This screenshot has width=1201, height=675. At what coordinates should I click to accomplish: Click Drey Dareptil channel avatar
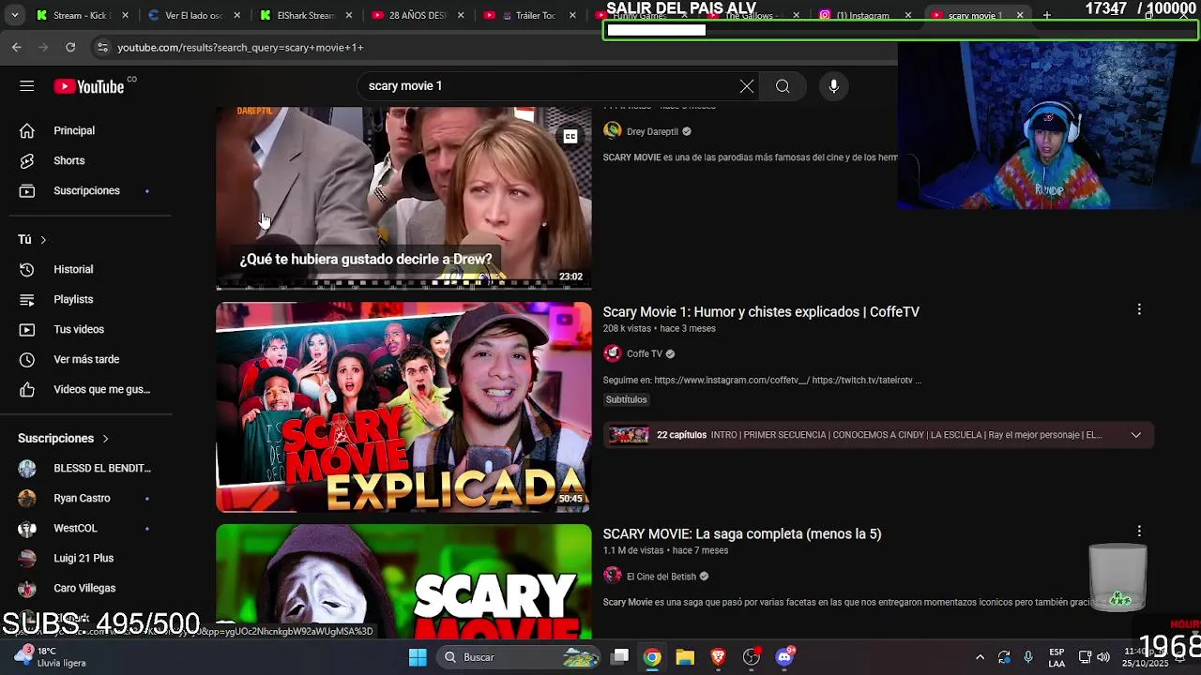(613, 131)
